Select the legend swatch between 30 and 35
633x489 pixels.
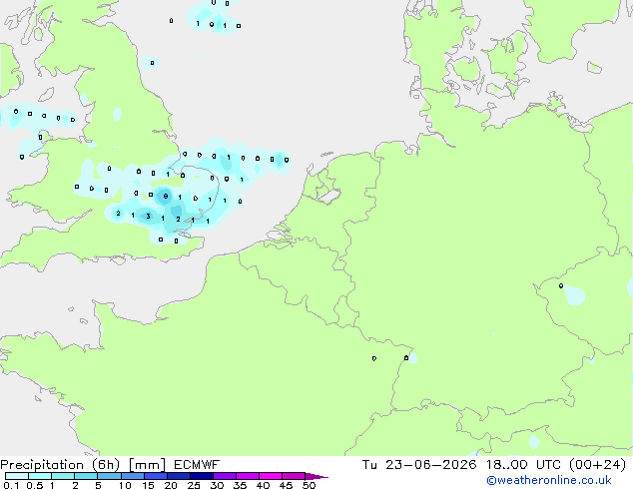(x=225, y=476)
